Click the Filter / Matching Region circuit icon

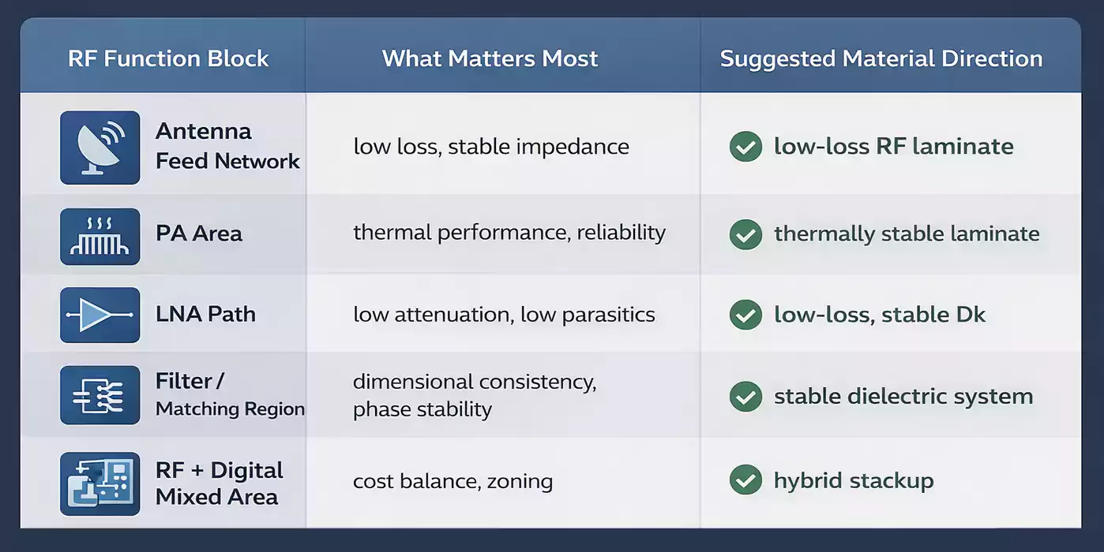tap(100, 396)
